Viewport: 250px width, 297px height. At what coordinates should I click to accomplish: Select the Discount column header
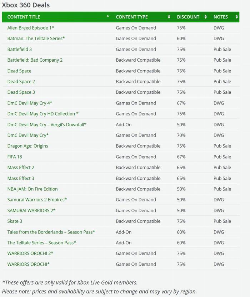[x=188, y=17]
